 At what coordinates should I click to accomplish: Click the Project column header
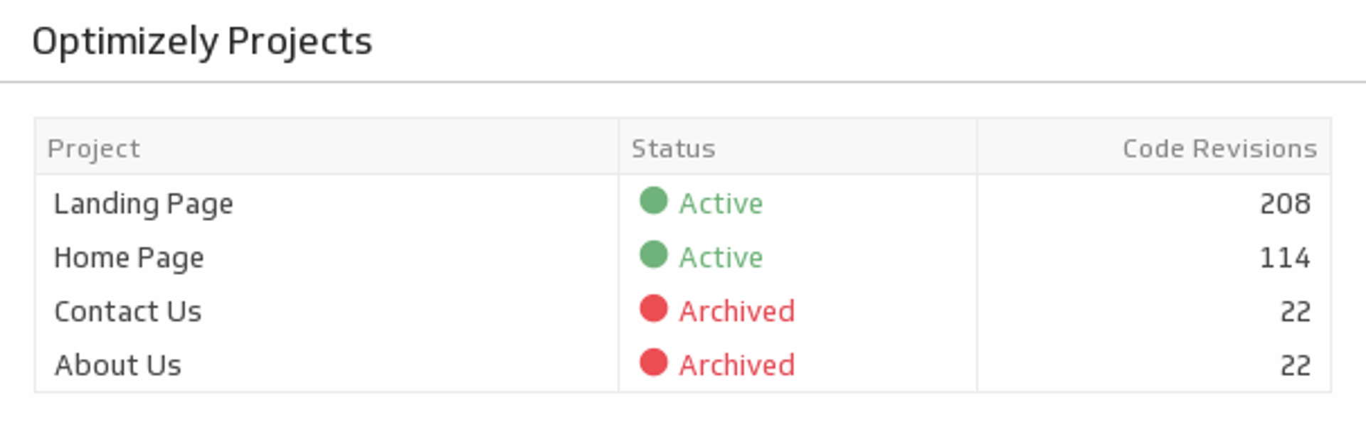click(x=94, y=148)
